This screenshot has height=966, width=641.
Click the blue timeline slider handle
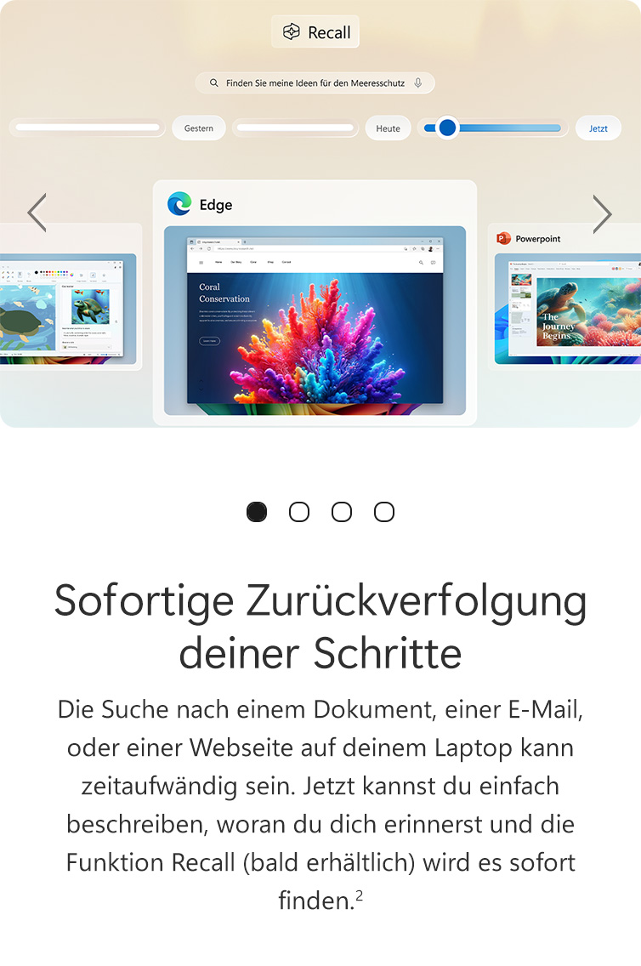tap(448, 128)
